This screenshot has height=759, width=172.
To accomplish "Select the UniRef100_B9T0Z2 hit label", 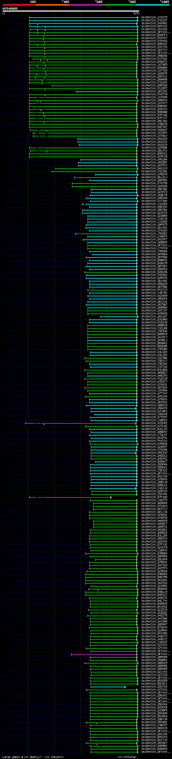I will click(x=154, y=26).
